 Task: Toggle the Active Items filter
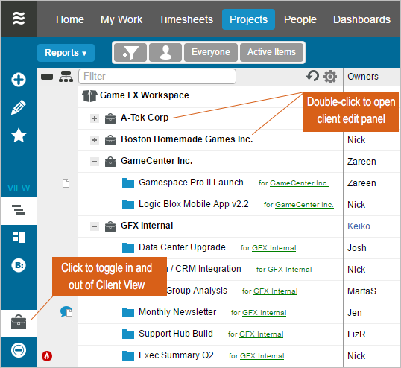point(271,52)
